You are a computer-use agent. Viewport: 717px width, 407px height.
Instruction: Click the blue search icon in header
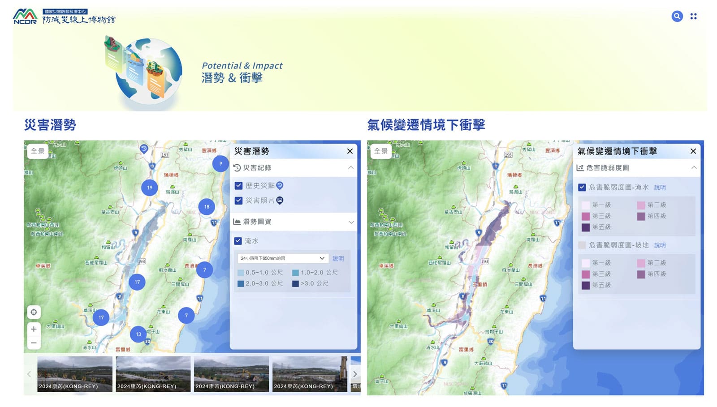677,17
